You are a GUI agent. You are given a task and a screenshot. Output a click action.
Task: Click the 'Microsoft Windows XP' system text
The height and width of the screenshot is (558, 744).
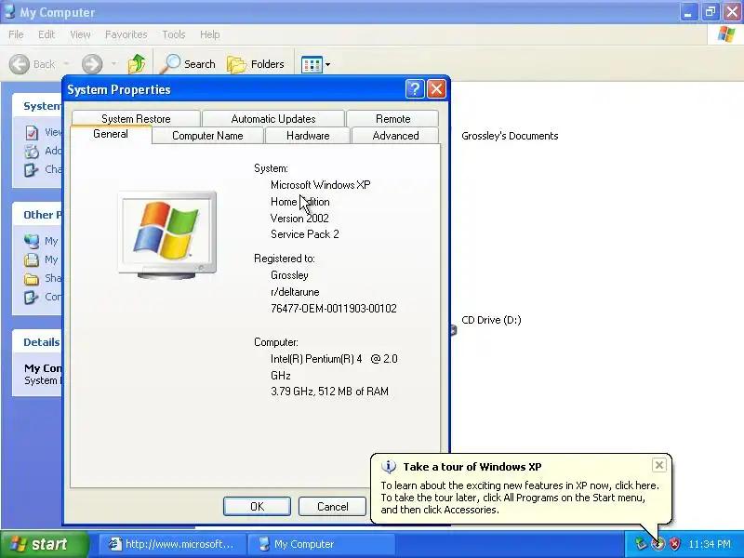point(320,184)
